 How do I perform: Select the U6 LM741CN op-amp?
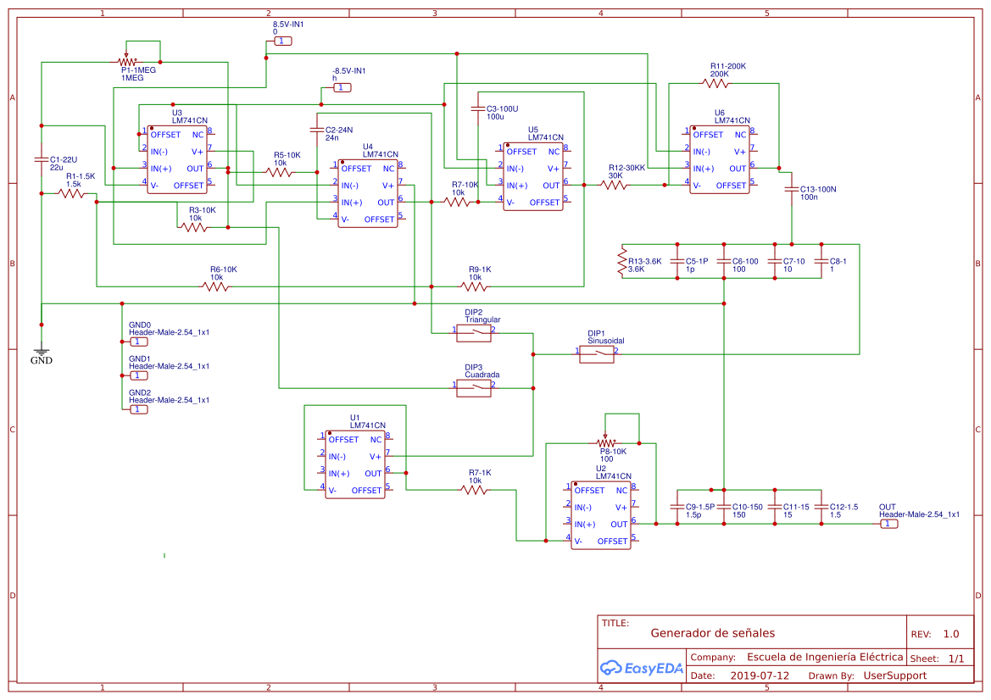(719, 159)
